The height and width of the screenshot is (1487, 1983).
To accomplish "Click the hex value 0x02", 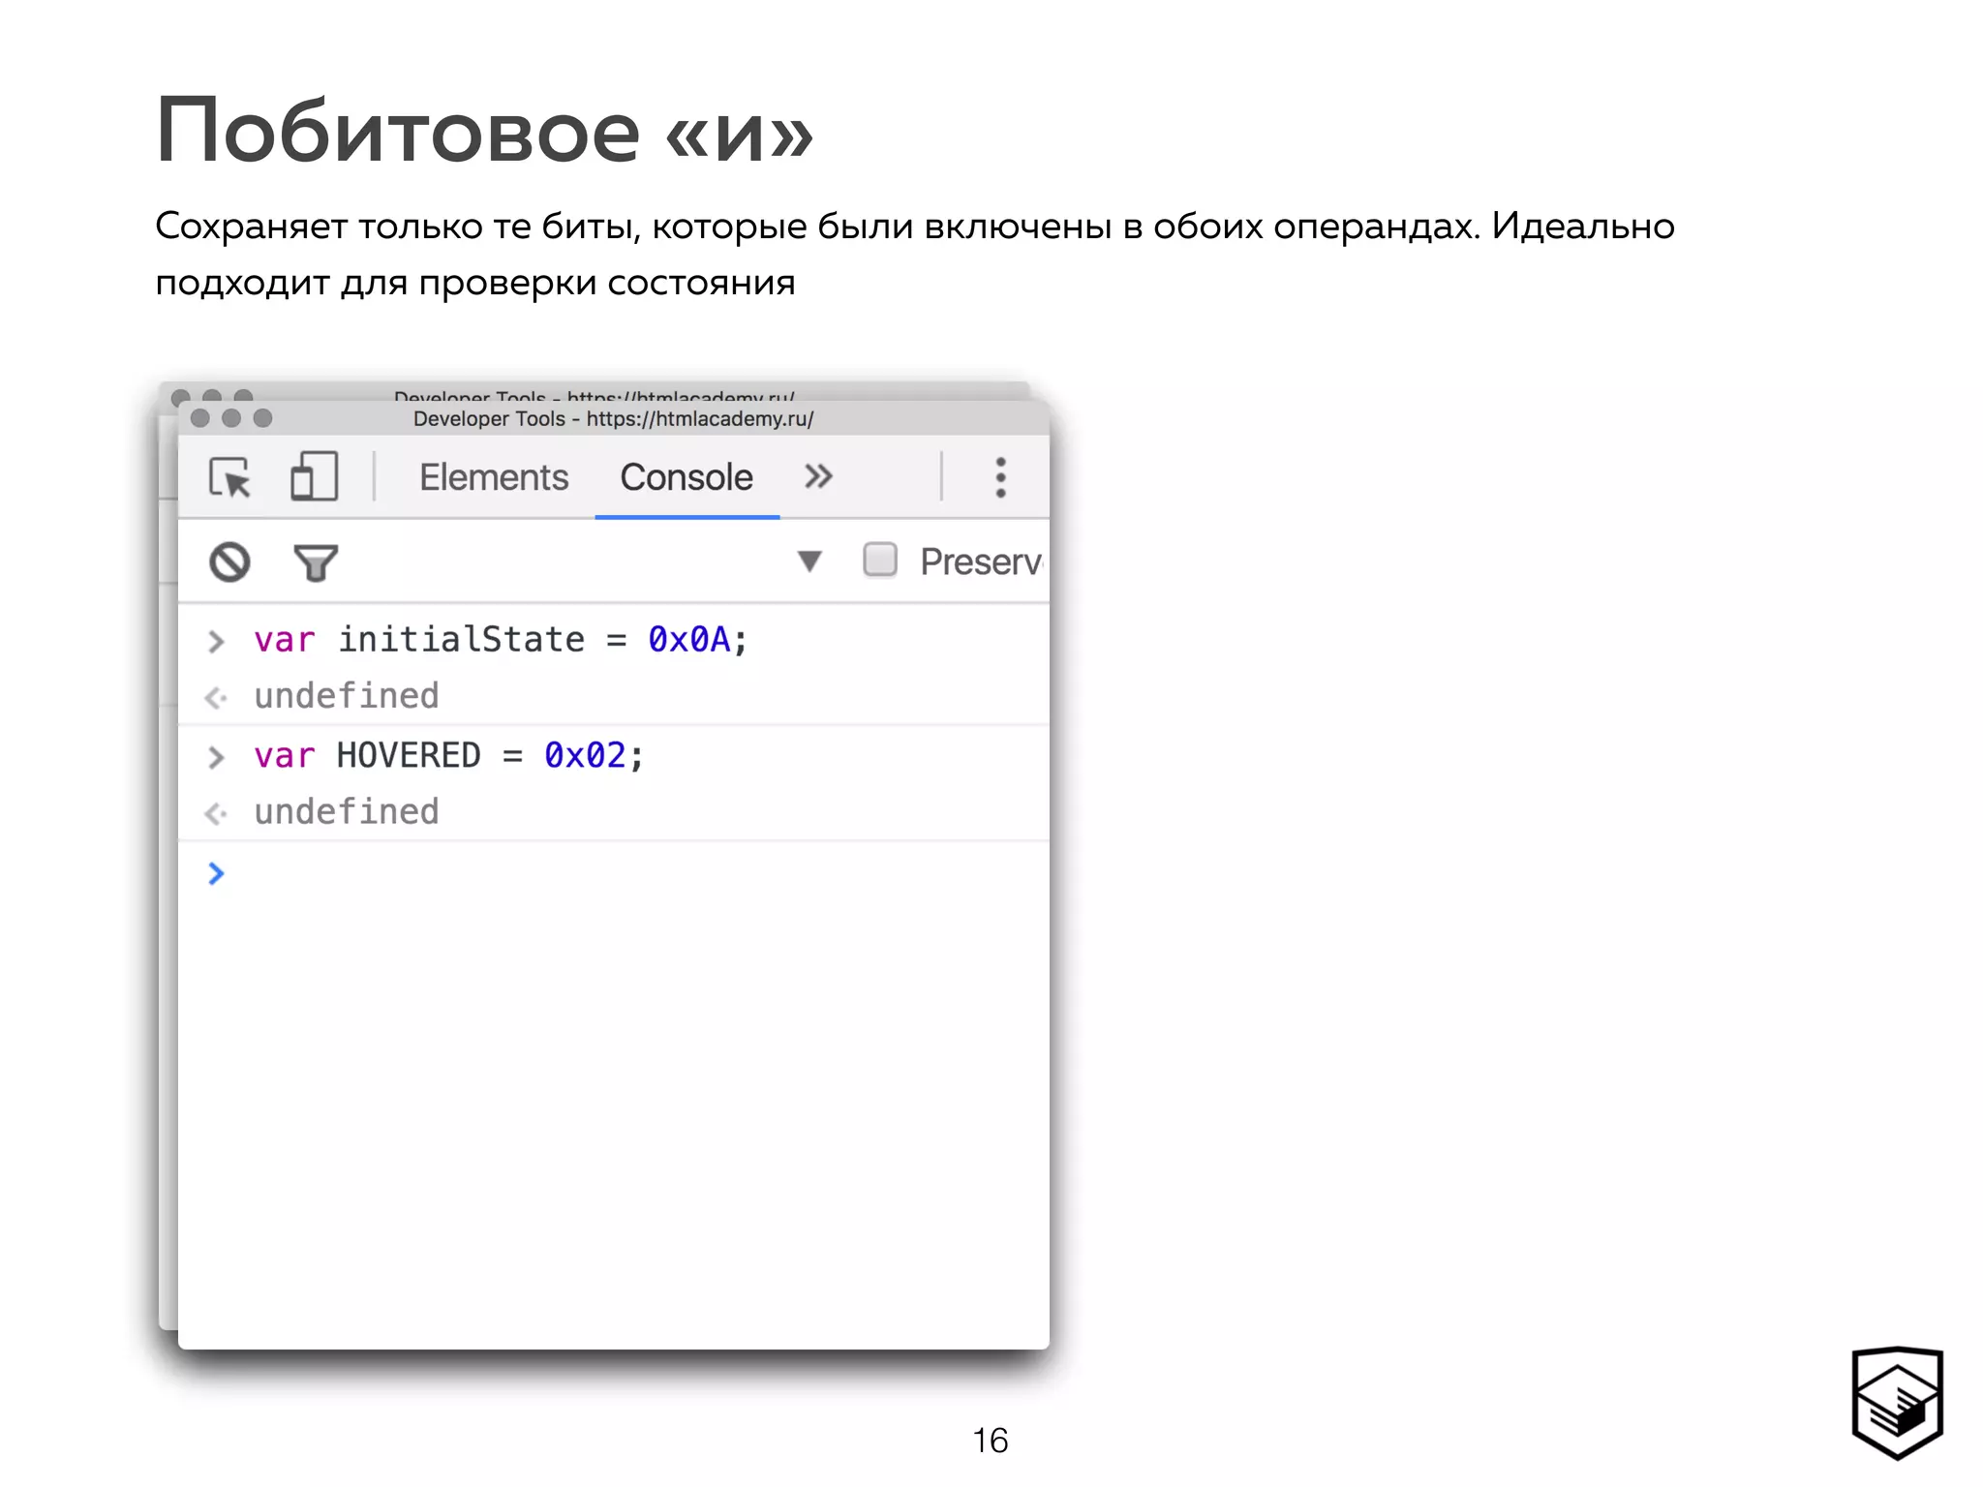I will pos(586,756).
